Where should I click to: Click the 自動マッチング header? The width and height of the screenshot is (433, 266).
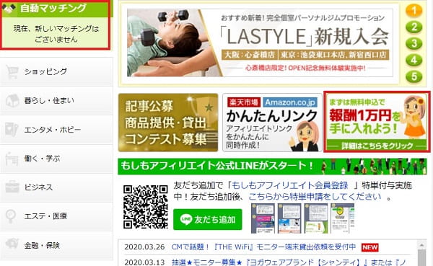(x=56, y=9)
